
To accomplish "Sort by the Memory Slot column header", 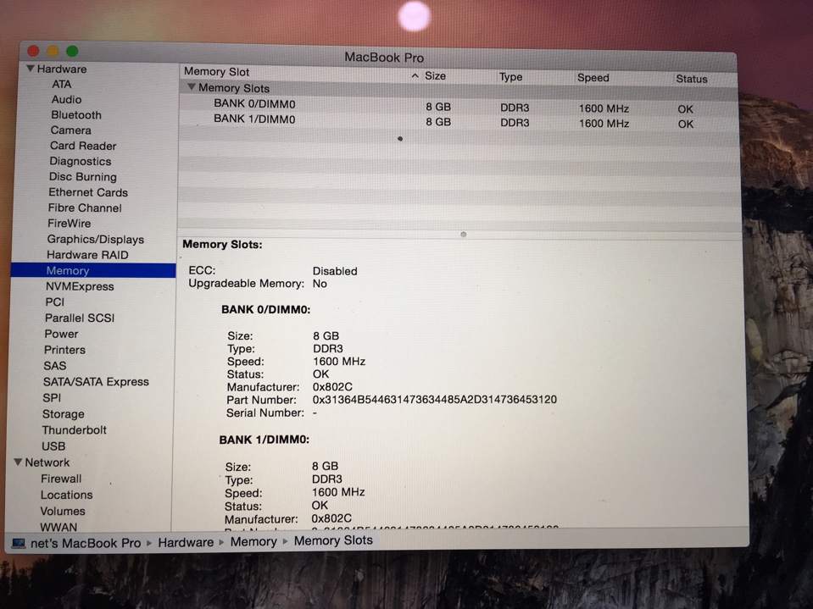I will [x=217, y=72].
